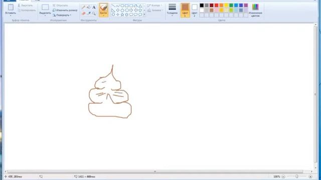This screenshot has height=180, width=321.
Task: Click the 100% zoom percentage text
Action: click(276, 176)
